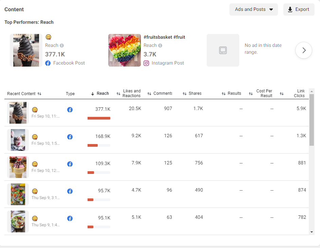Click the empty ad placeholder icon
Screen dimensions: 320x248
223,50
